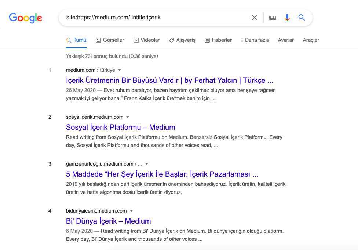Start voice search with microphone icon
This screenshot has width=358, height=250.
click(287, 18)
